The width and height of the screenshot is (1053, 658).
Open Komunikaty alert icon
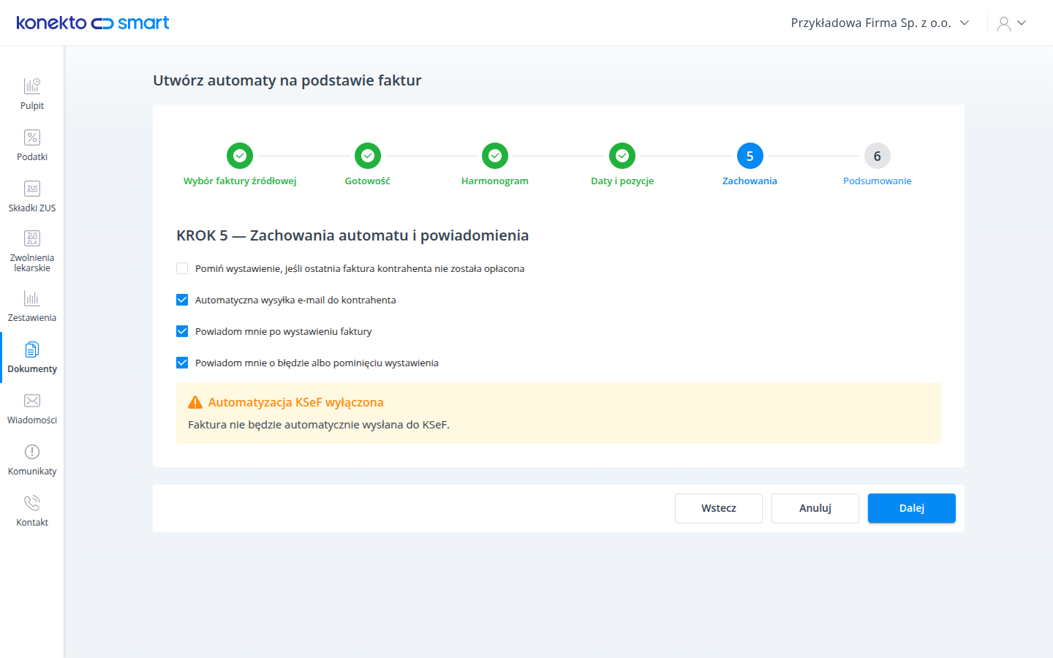[x=32, y=452]
